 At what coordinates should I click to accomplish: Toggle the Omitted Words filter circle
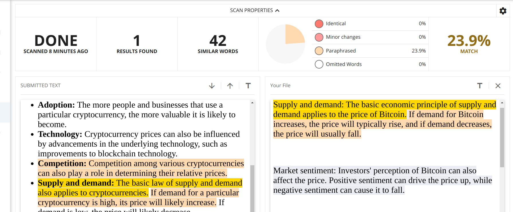tap(319, 64)
